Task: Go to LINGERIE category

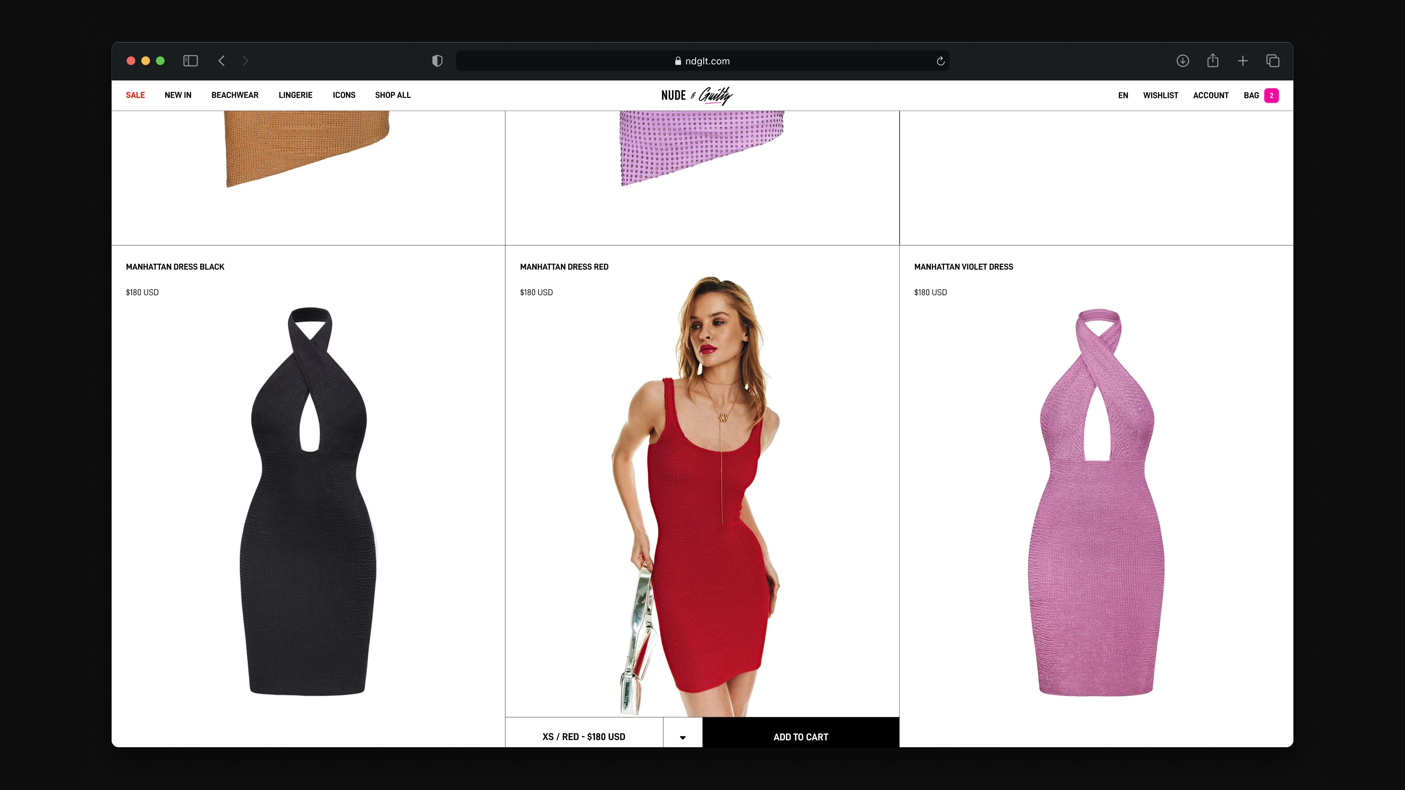Action: [x=295, y=95]
